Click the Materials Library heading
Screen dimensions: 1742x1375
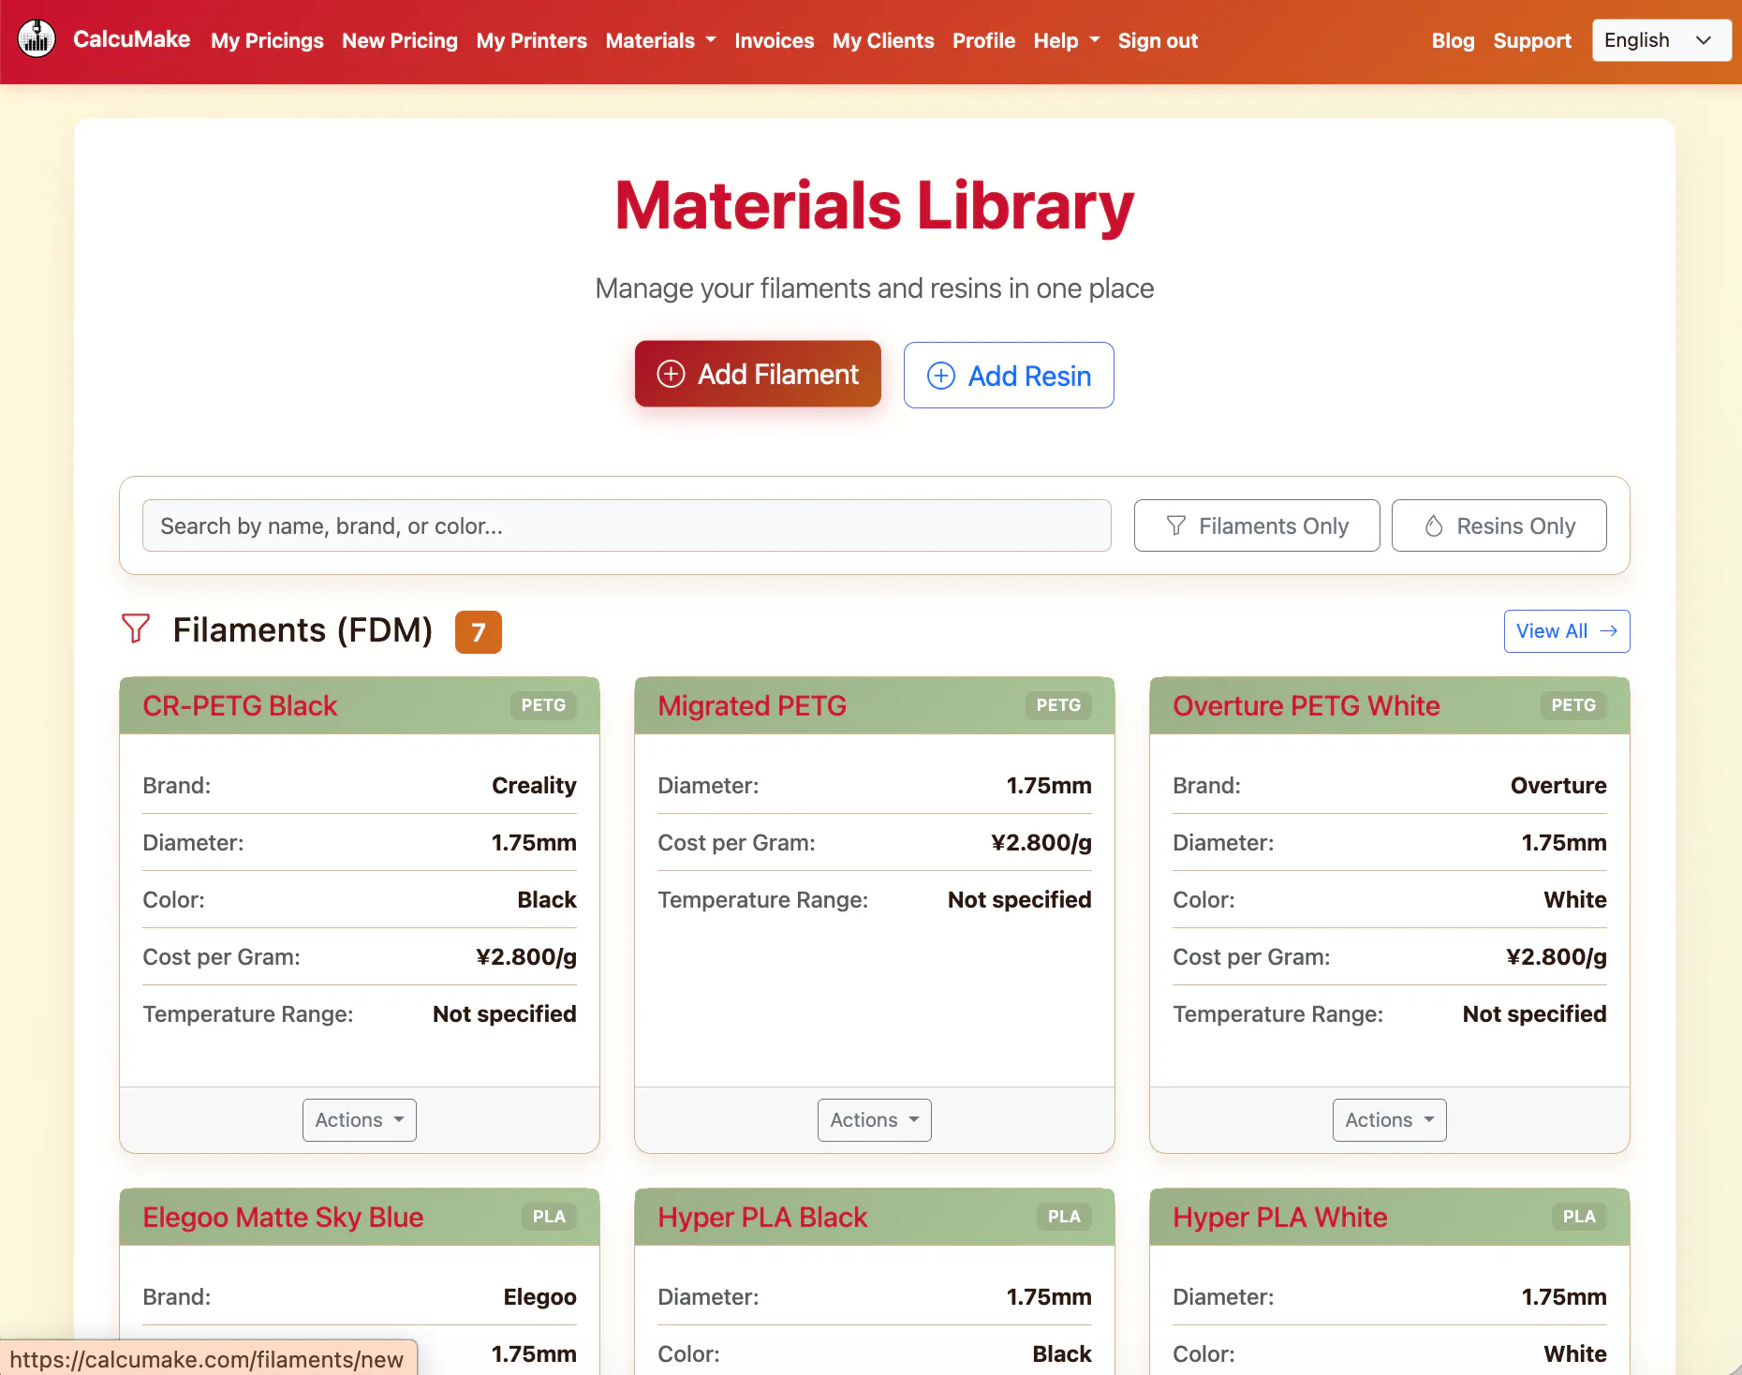875,205
